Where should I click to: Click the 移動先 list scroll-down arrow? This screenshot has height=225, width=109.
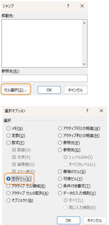click(84, 64)
